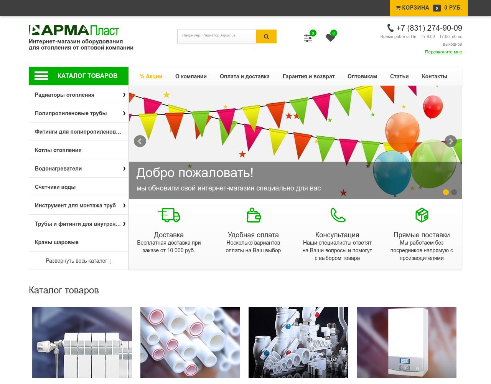This screenshot has width=491, height=384.
Task: Expand Инструмент для монтажа труб arrow
Action: (124, 205)
